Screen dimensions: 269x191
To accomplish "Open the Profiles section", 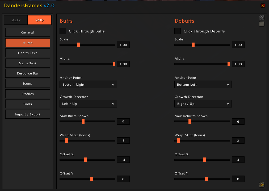I will coord(28,94).
